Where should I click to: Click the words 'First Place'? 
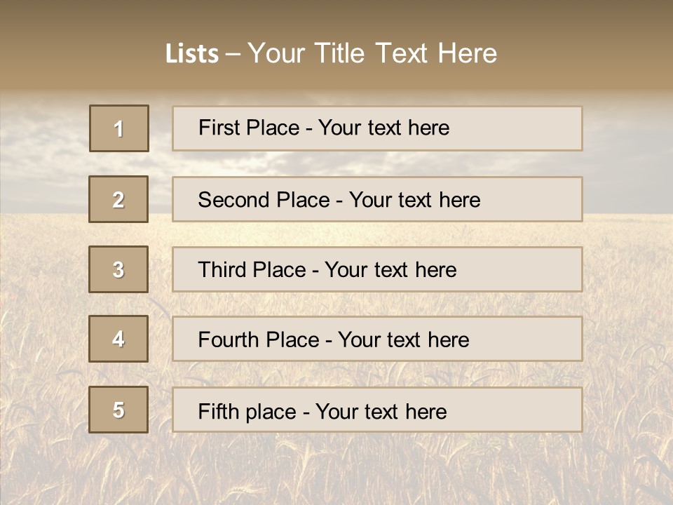(x=250, y=128)
